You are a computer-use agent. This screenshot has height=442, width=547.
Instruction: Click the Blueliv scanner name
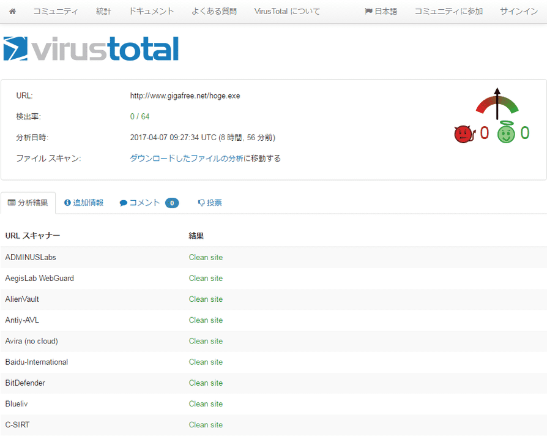(17, 404)
